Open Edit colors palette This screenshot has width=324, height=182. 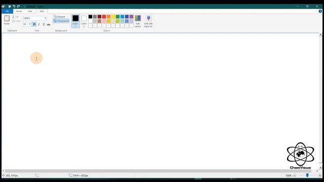(x=138, y=21)
